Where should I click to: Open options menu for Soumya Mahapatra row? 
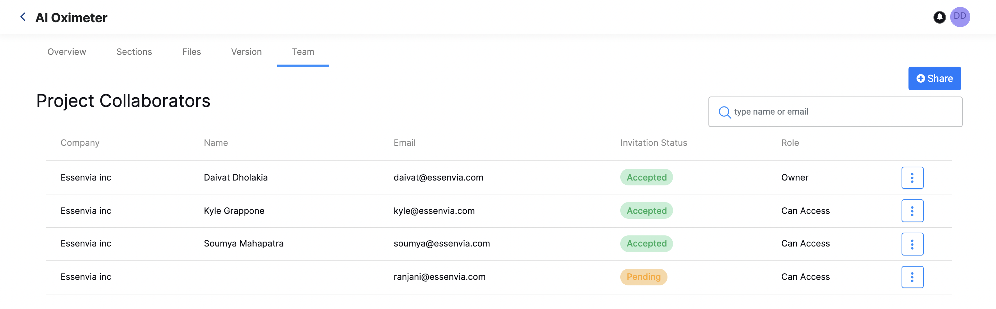[x=912, y=244]
